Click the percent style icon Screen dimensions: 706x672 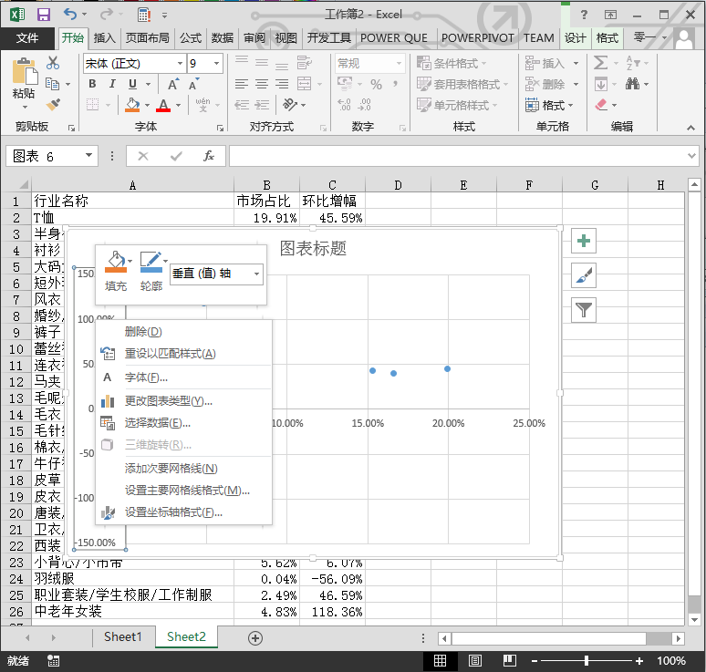(377, 84)
